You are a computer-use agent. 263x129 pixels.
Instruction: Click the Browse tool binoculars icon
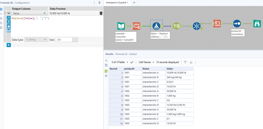[x=257, y=24]
